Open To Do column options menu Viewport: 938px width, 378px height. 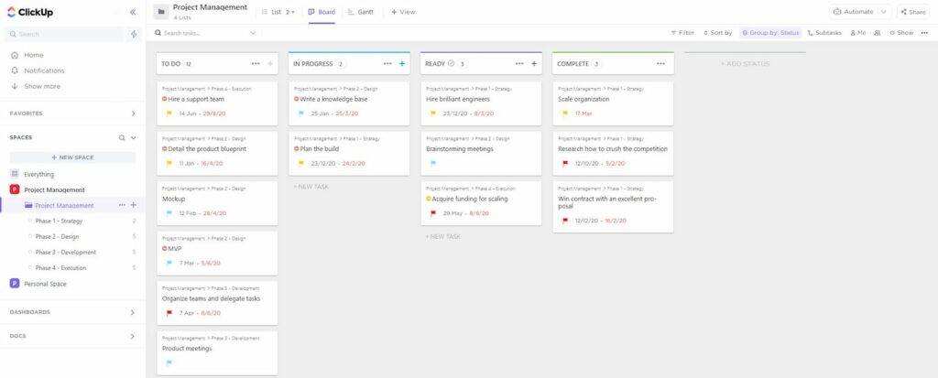coord(256,63)
